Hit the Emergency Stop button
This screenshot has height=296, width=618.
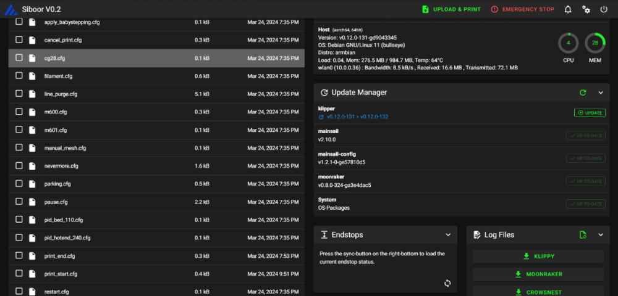click(523, 9)
